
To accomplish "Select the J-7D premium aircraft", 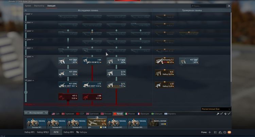I will coord(165,85).
